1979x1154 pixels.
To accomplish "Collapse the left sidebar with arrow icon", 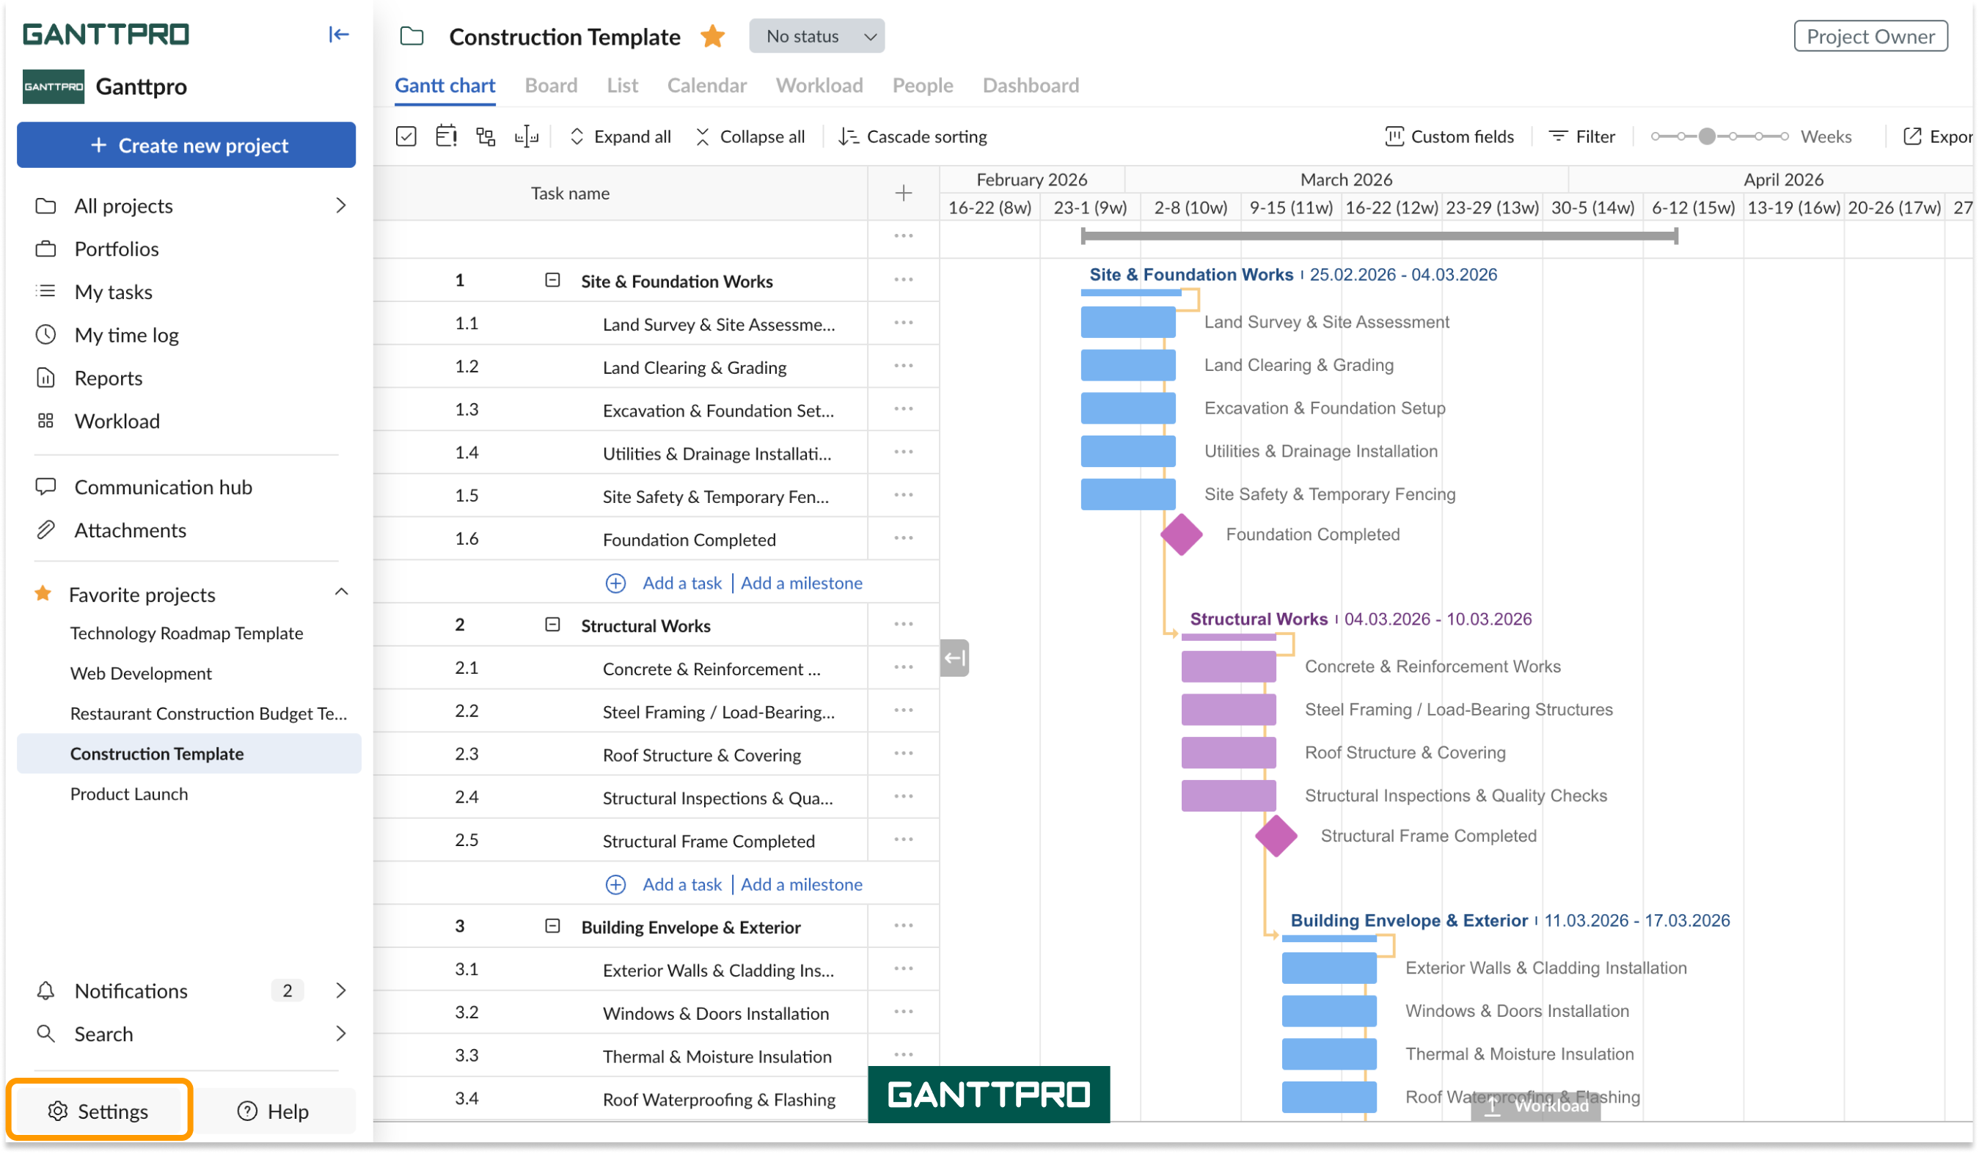I will pyautogui.click(x=338, y=34).
